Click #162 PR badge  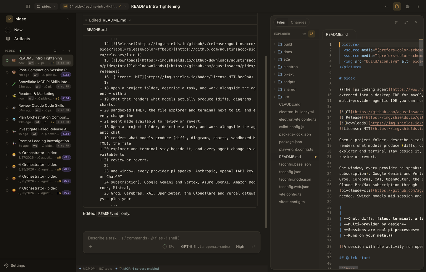point(66,75)
